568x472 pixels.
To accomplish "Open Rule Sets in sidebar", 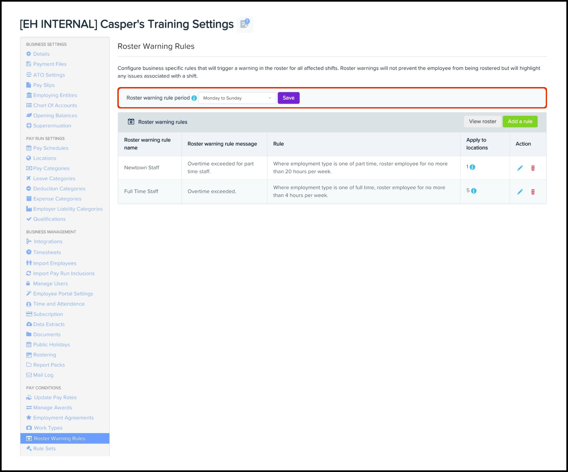I will tap(44, 448).
